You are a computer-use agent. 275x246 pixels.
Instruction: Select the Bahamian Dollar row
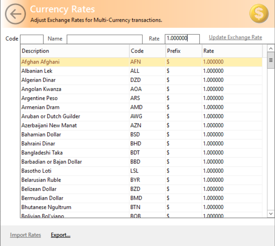click(x=141, y=134)
